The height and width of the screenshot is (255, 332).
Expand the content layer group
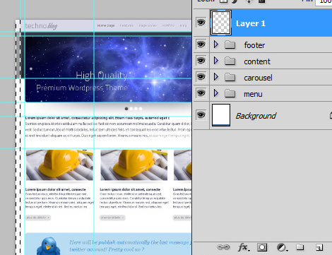(216, 61)
